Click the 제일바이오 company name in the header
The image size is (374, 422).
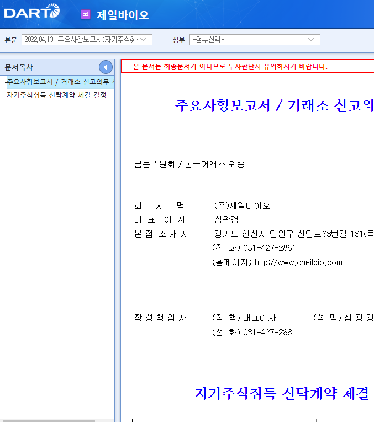pos(123,15)
